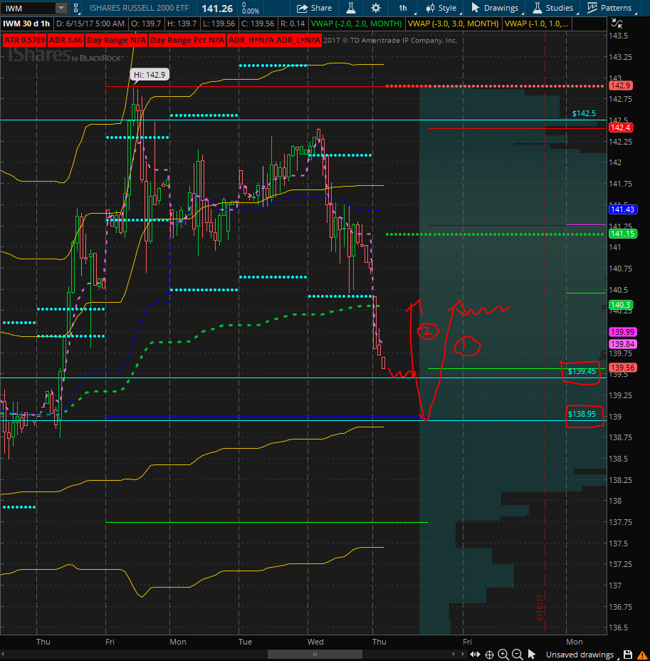Click the red 142.4 price axis bubble
The width and height of the screenshot is (650, 661).
coord(620,127)
